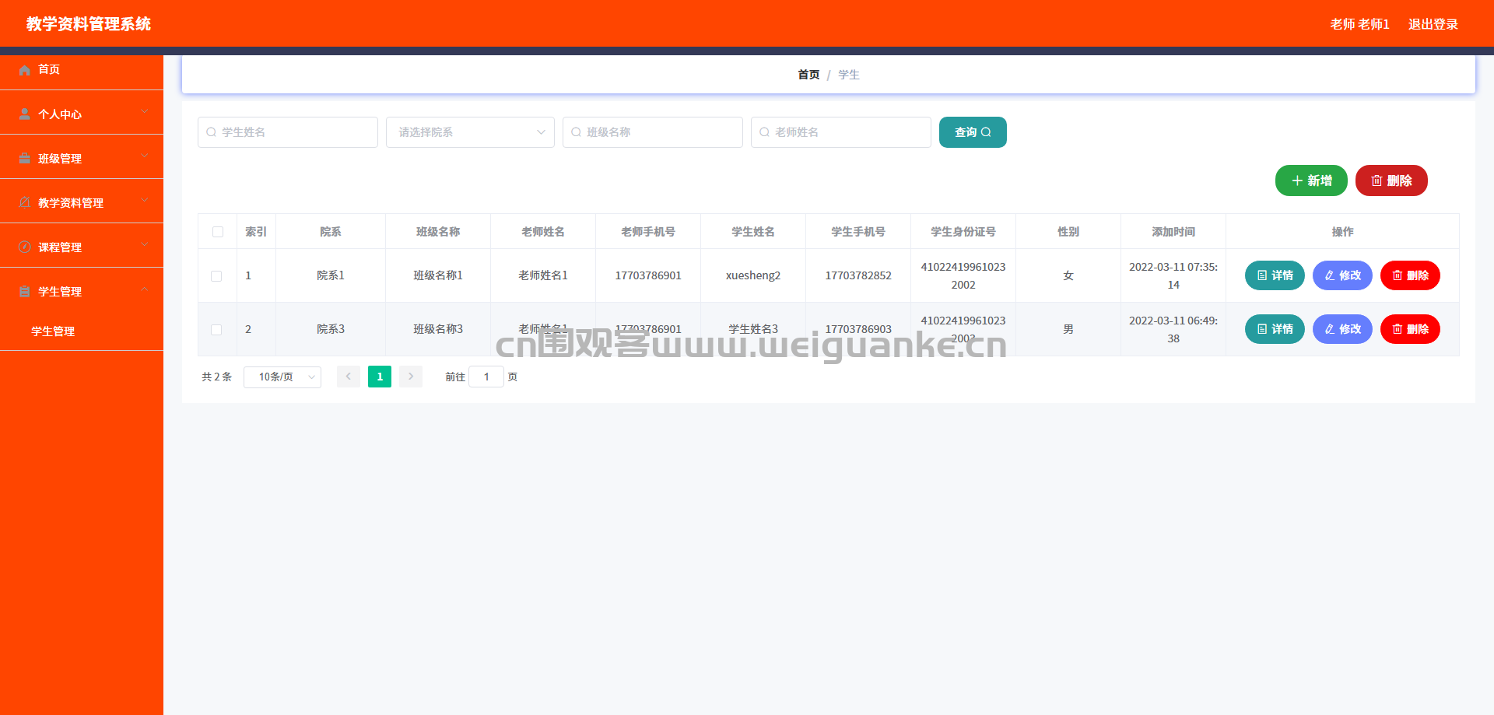Check the row for 学生姓名3
Screen dimensions: 1494x715
click(x=216, y=330)
